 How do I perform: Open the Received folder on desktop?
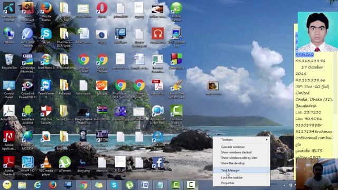[64, 87]
